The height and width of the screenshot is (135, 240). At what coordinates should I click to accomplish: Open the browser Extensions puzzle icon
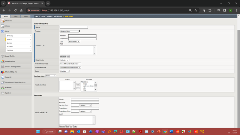coord(210,10)
